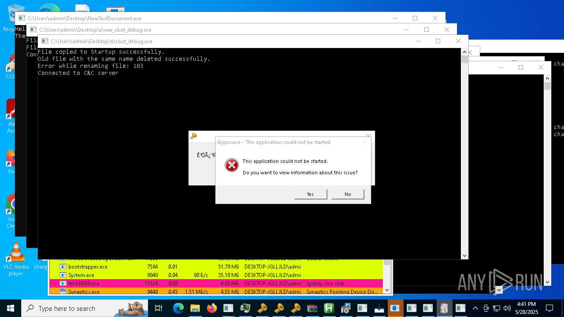Click the red error icon in the dialog
Screen dimensions: 564x317
coord(232,165)
